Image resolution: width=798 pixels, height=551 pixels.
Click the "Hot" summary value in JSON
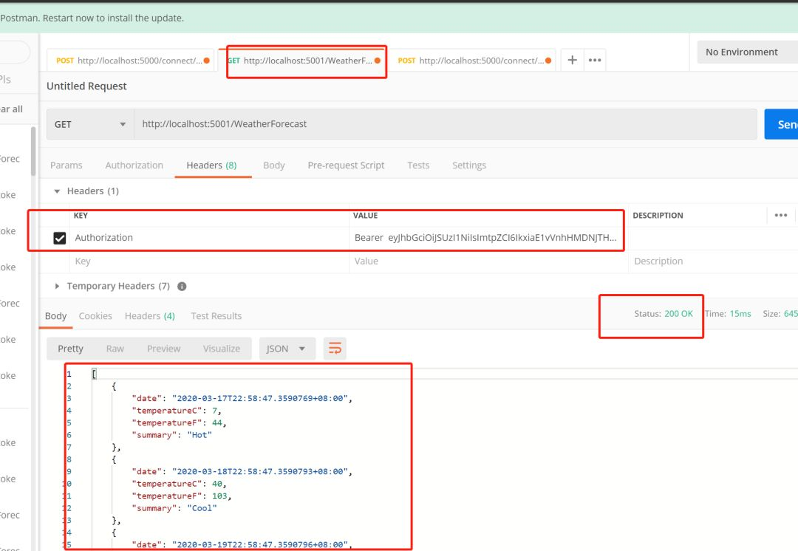pos(199,435)
